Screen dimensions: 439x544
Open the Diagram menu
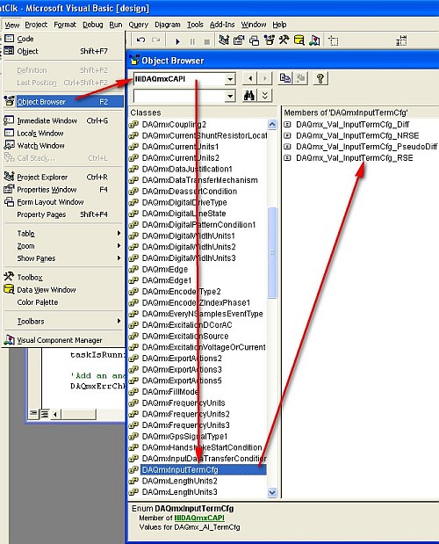point(168,25)
